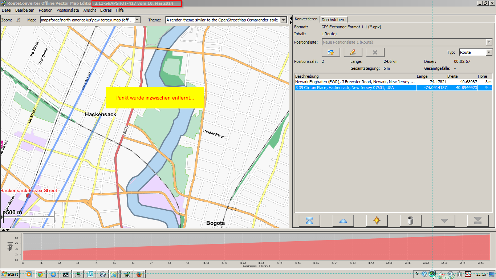
Task: Select the Konvertieren tab
Action: (x=306, y=19)
